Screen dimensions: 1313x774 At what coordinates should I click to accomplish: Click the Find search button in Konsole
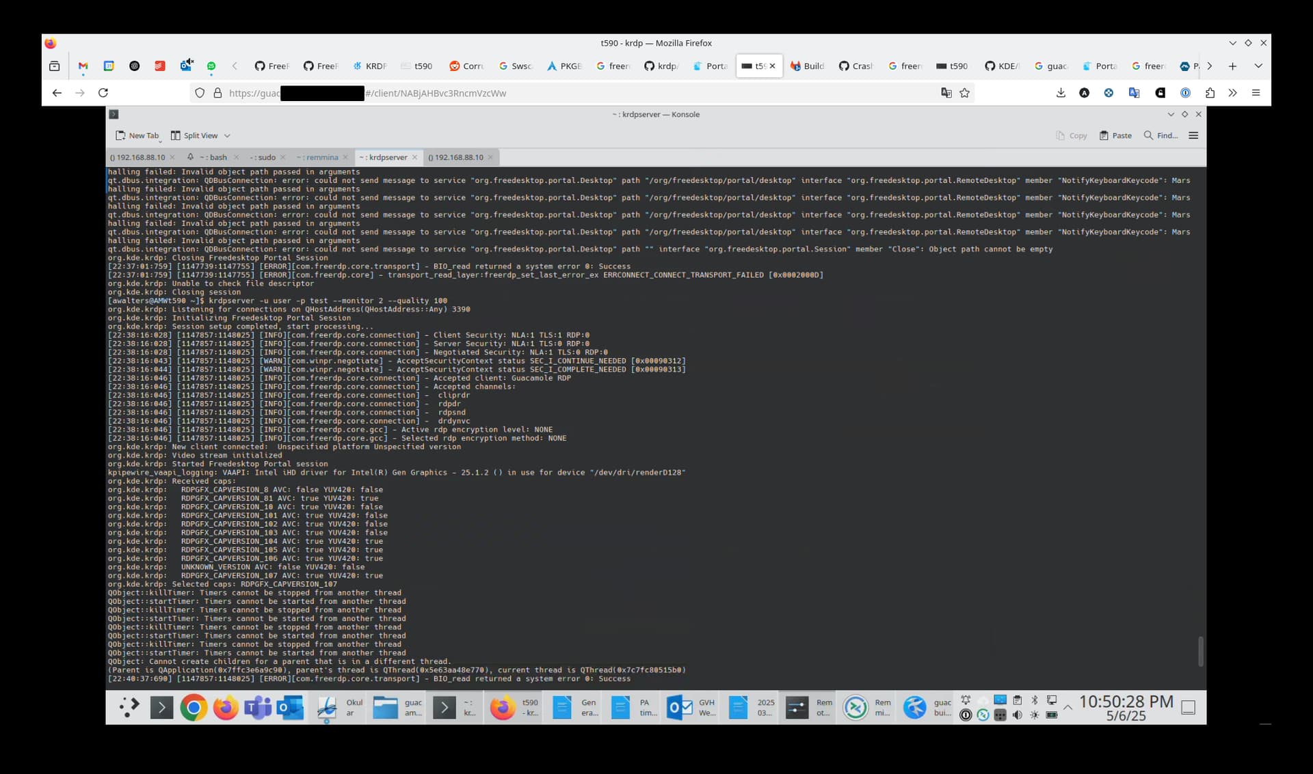click(1161, 135)
